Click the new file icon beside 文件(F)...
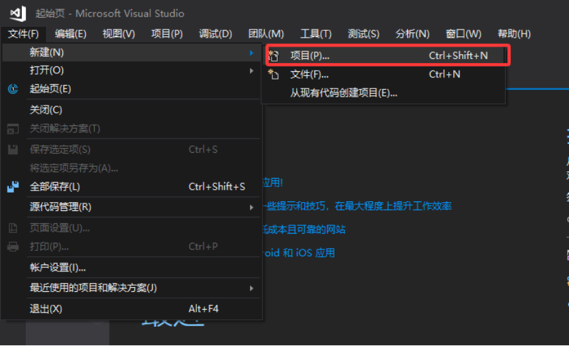Viewport: 569px width, 346px height. 274,75
